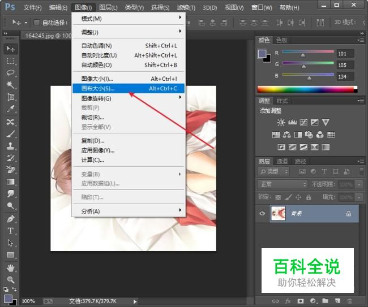Select the Gradient tool
368x307 pixels.
click(x=11, y=182)
